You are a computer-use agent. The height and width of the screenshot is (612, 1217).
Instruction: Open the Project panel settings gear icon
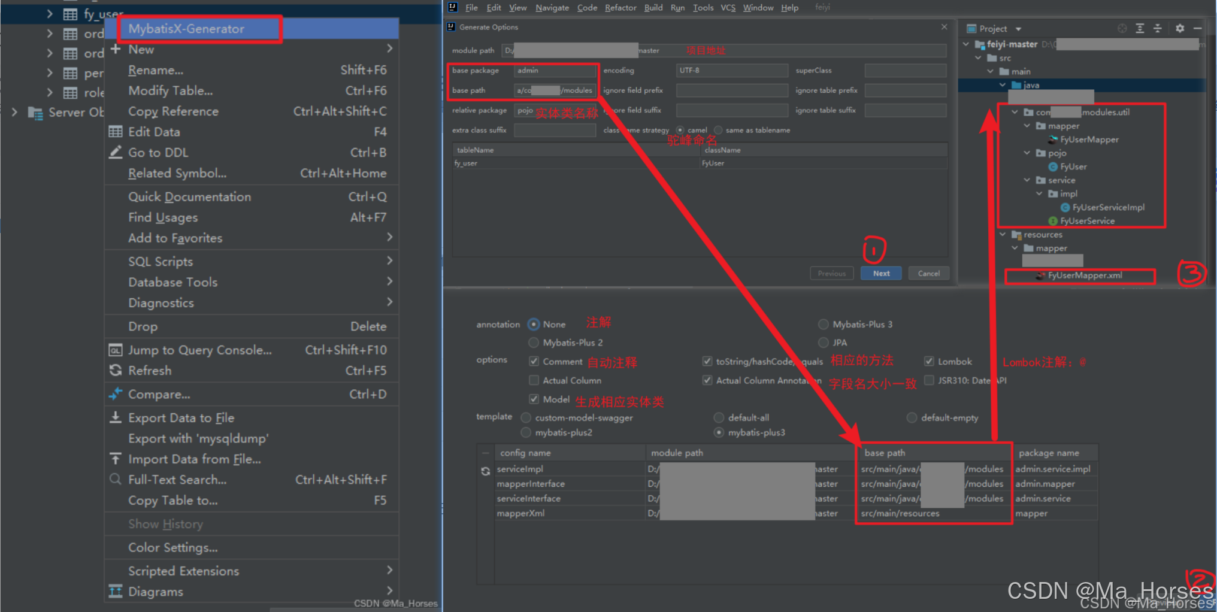click(1180, 28)
